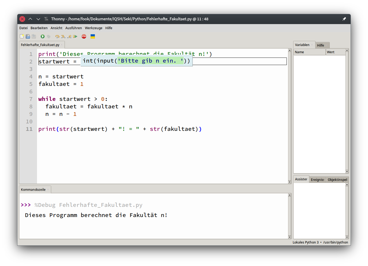Click Variablen panel scrollbar down arrow
368x266 pixels.
(347, 172)
